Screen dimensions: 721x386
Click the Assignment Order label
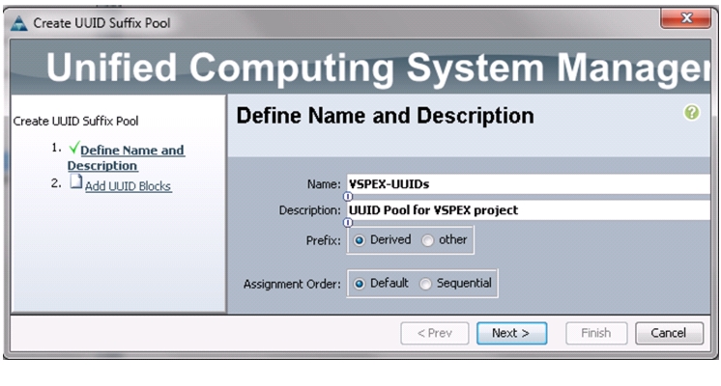click(292, 284)
